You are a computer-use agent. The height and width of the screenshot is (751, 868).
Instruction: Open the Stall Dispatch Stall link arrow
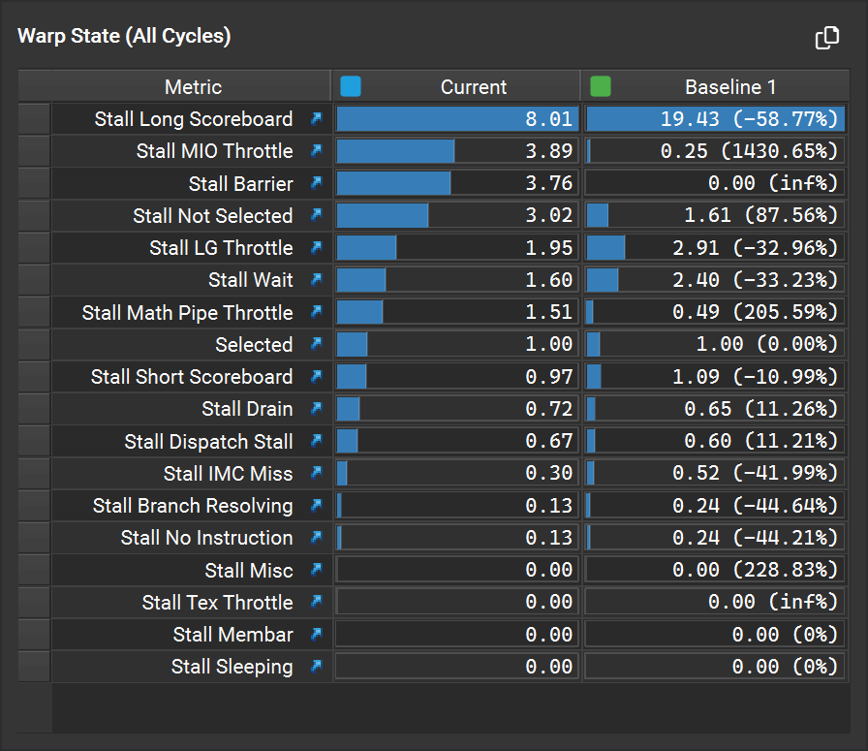pyautogui.click(x=316, y=441)
